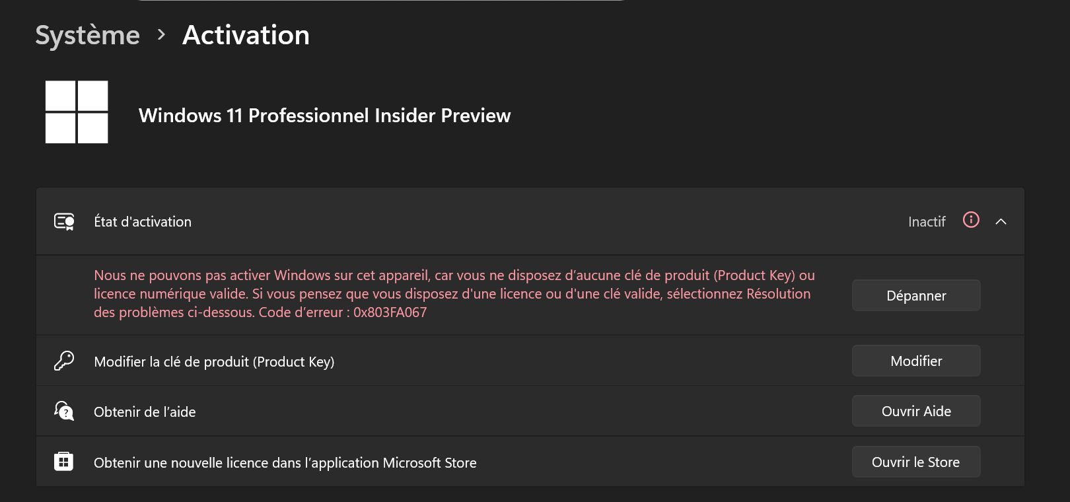Click the help chat bubble icon
The image size is (1070, 502).
click(x=64, y=412)
